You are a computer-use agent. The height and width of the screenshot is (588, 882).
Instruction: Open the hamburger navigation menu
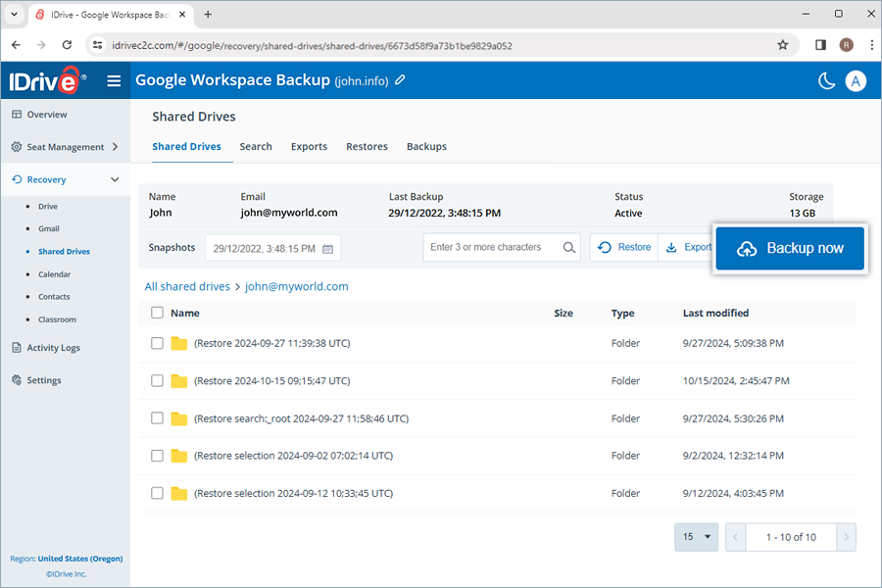(114, 80)
